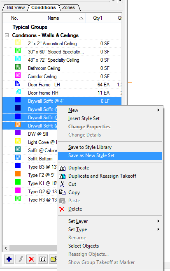The image size is (170, 271).
Task: Switch to the Bid View tab
Action: pyautogui.click(x=16, y=7)
